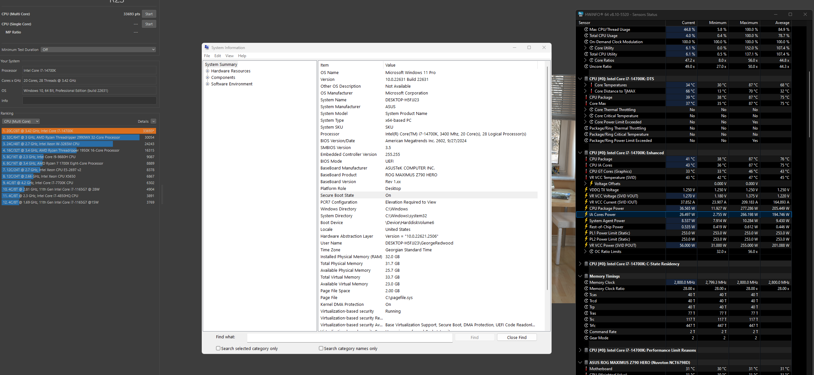This screenshot has width=814, height=375.
Task: Collapse the CPU Enhanced sensor section
Action: (580, 153)
